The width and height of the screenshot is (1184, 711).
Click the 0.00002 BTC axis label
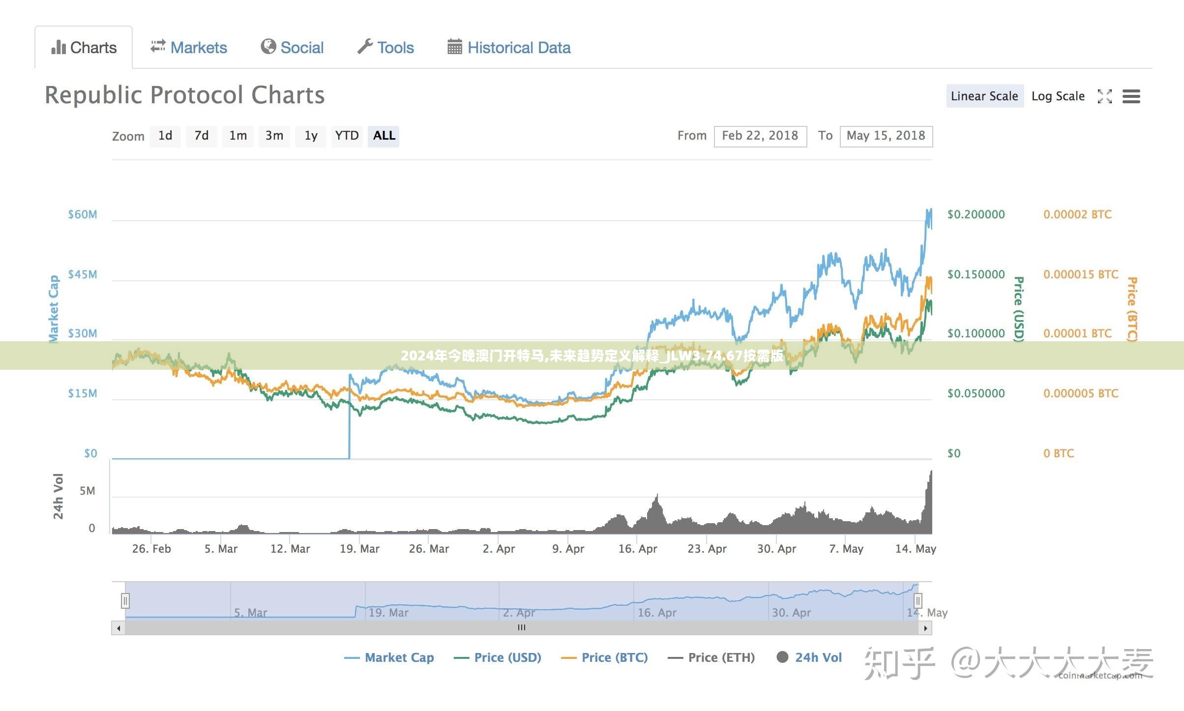pos(1077,214)
